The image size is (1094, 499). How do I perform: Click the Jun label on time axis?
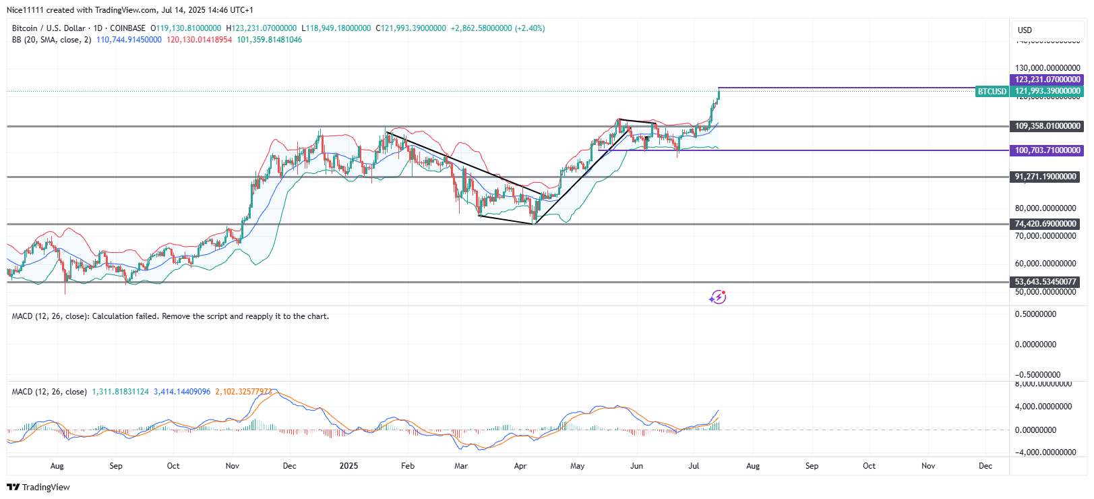pyautogui.click(x=636, y=466)
